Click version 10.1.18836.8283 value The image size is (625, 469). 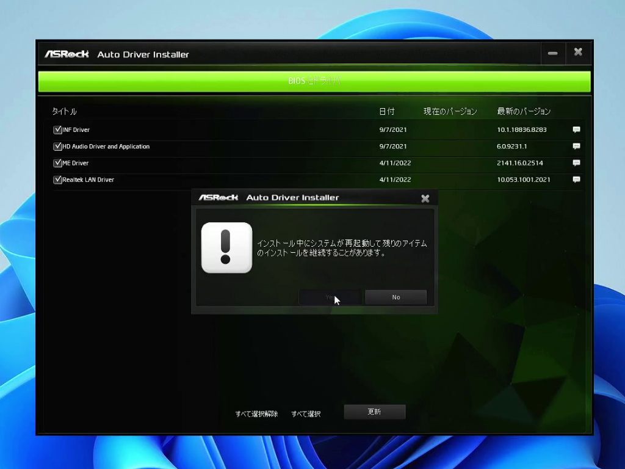point(522,129)
